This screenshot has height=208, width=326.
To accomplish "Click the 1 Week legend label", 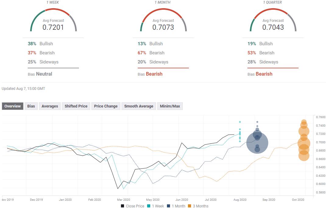I will coord(158,206).
